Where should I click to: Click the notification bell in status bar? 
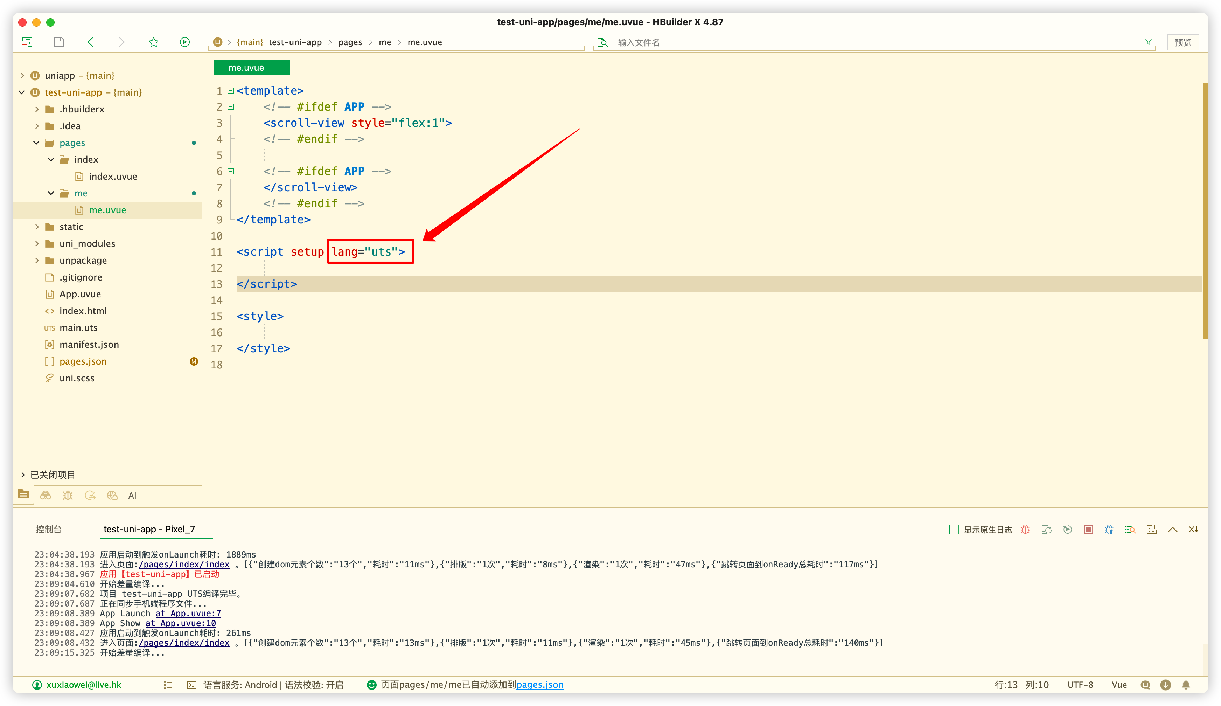[x=1186, y=685]
